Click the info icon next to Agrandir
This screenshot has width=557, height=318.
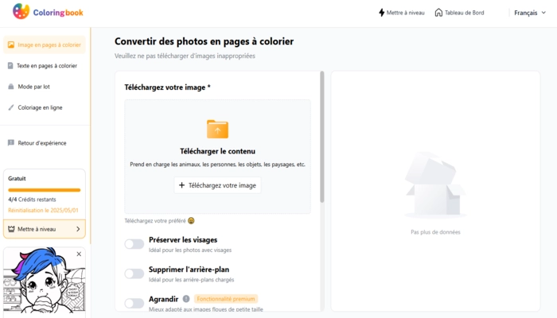(x=186, y=299)
